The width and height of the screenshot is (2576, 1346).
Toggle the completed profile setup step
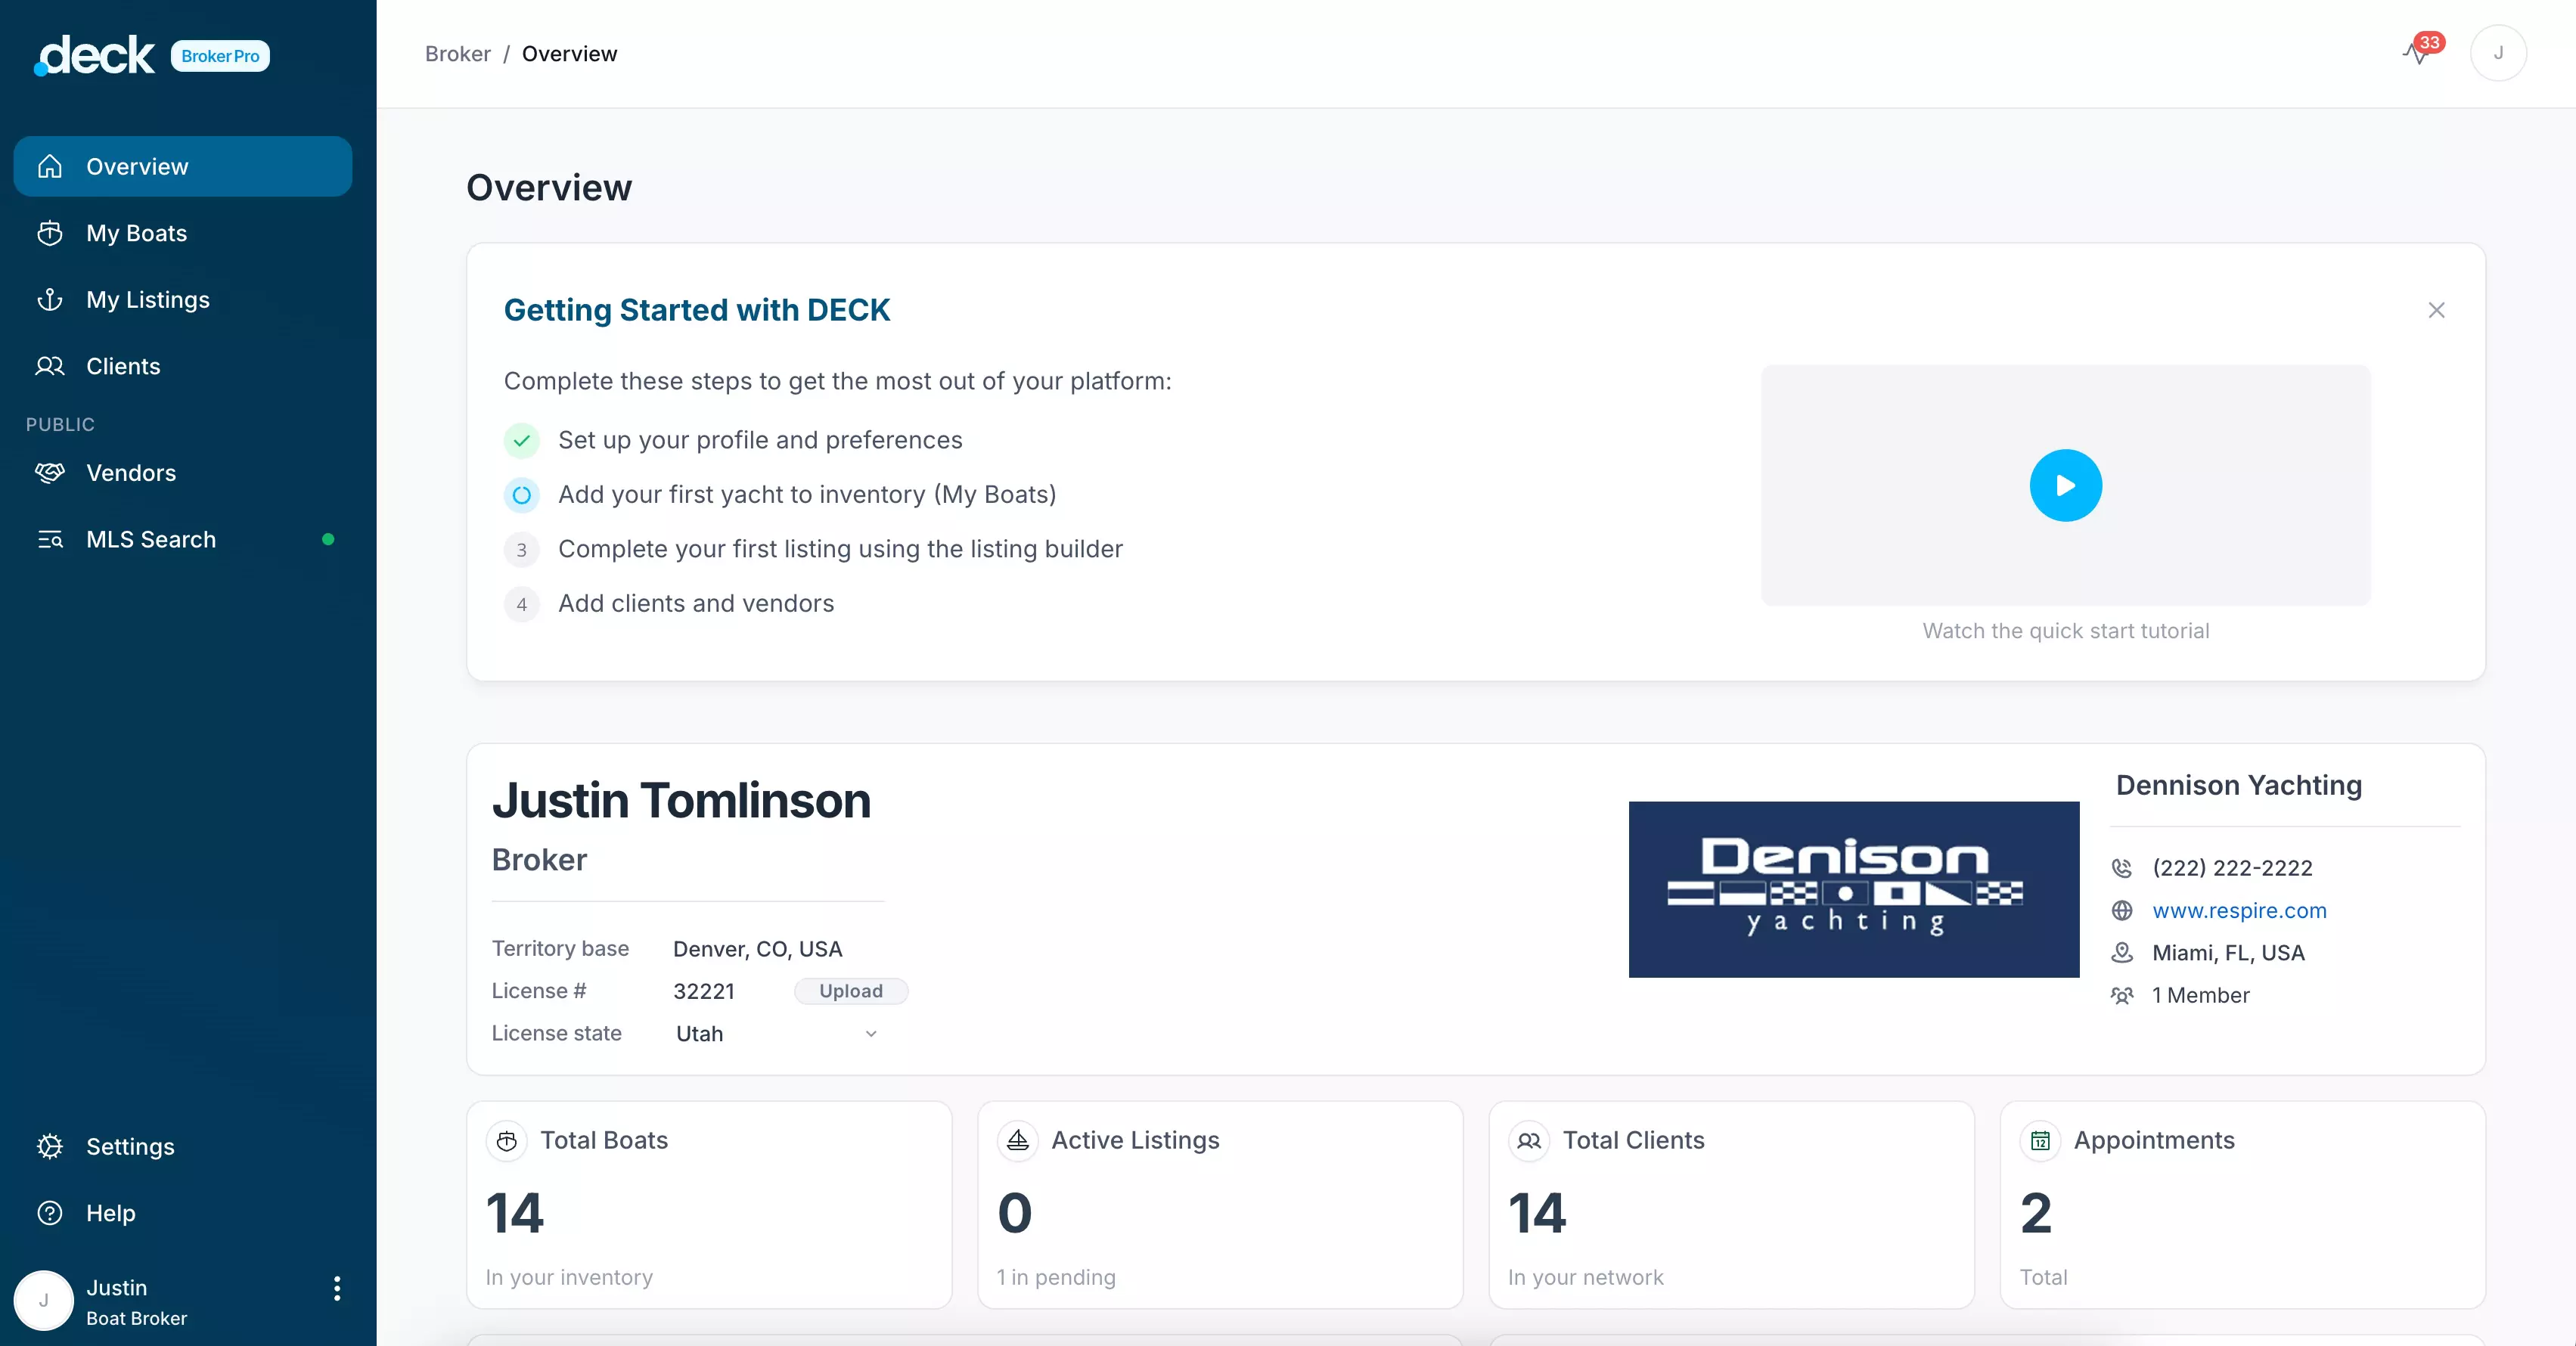point(521,440)
